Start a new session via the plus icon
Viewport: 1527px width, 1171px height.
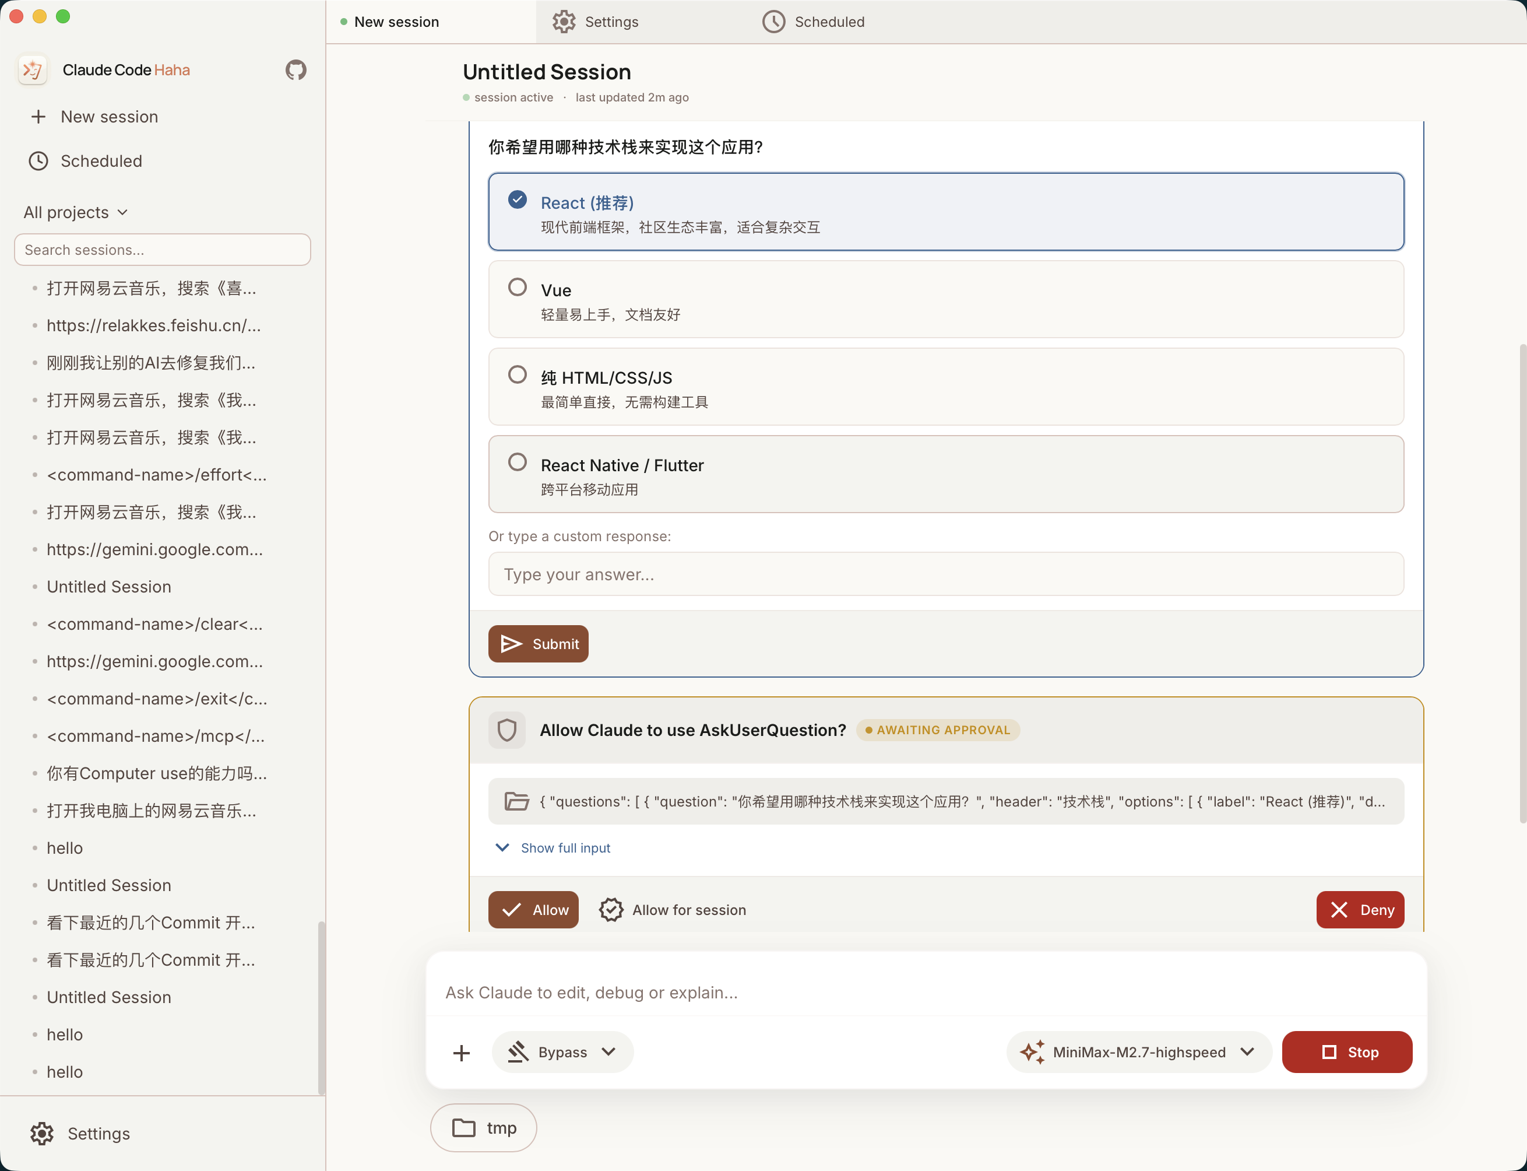38,117
